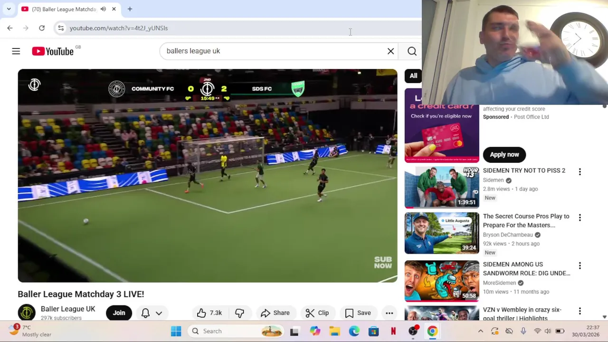This screenshot has width=608, height=342.
Task: Expand the notification options chevron
Action: point(159,313)
